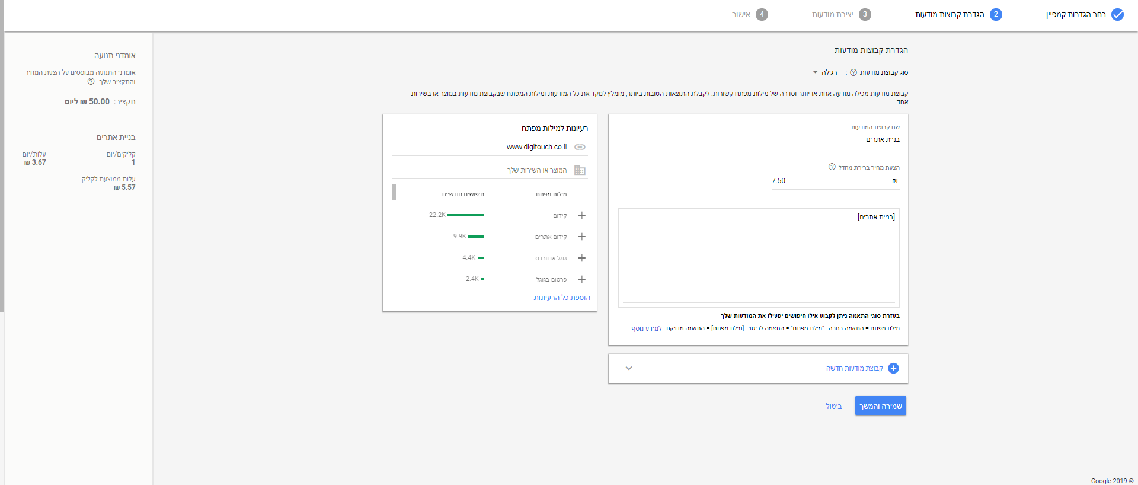Click ad group name field 'בניית אתרים'
This screenshot has height=485, width=1138.
coord(836,140)
